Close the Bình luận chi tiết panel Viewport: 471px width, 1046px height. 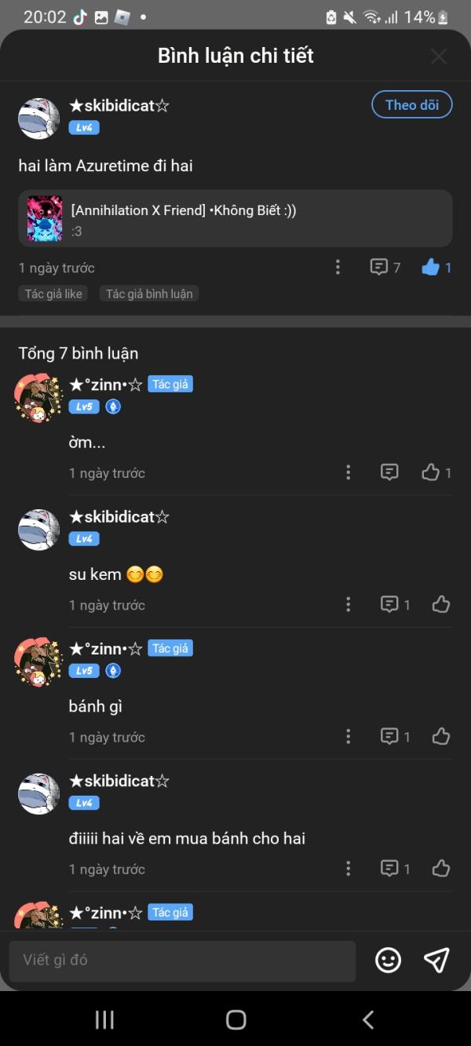tap(439, 56)
